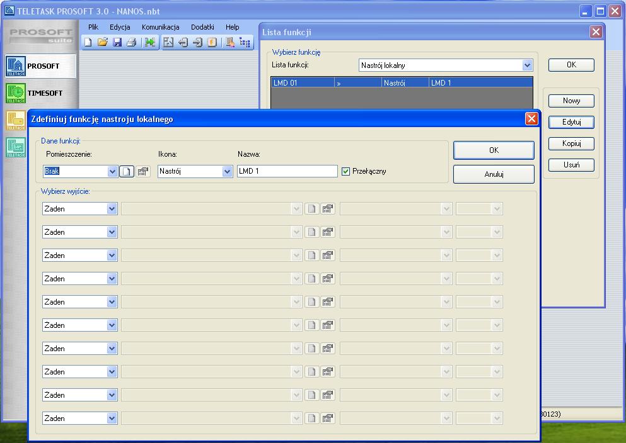
Task: Click room properties icon beside Pomieszczenie
Action: point(143,171)
